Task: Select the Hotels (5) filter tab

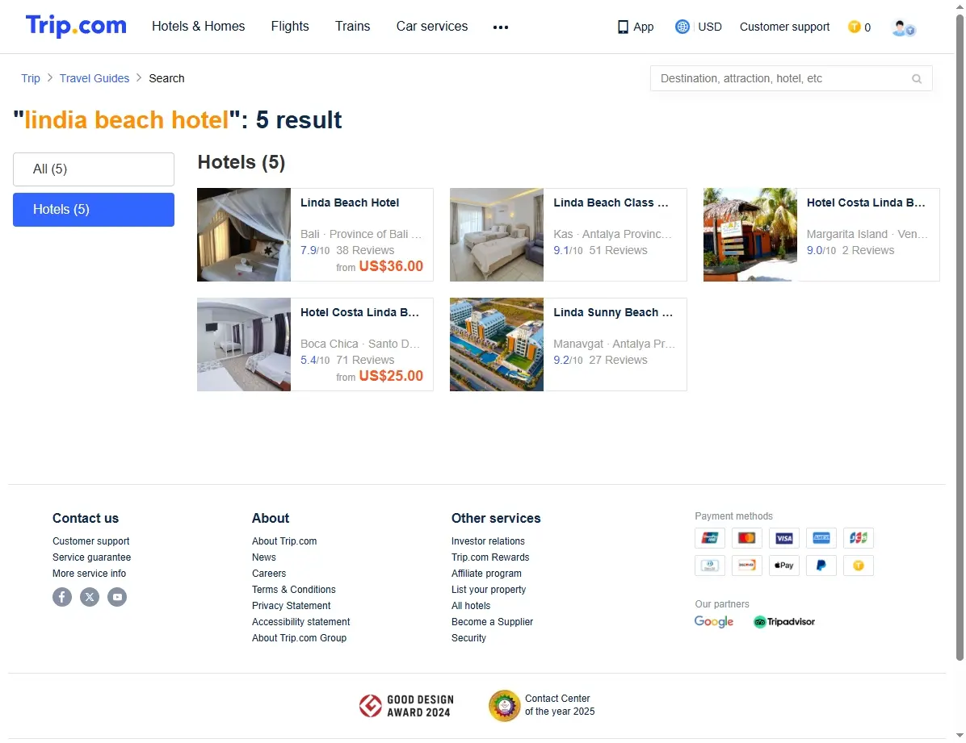Action: (94, 210)
